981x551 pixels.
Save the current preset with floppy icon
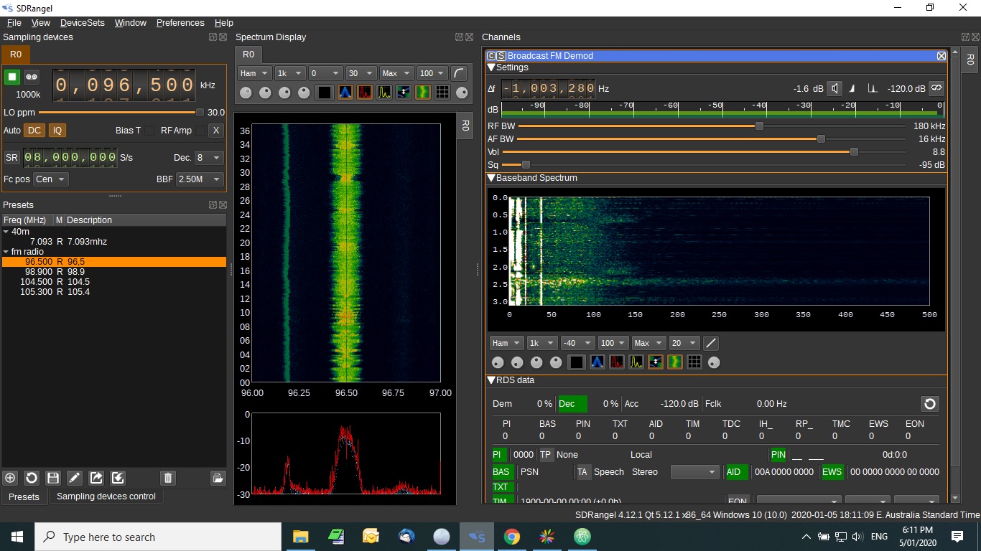tap(52, 478)
